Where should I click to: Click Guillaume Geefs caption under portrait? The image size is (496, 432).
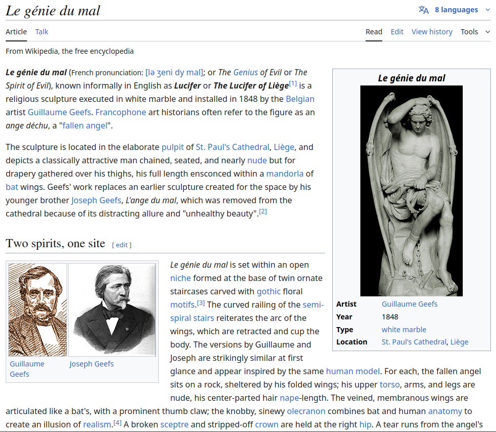(27, 369)
